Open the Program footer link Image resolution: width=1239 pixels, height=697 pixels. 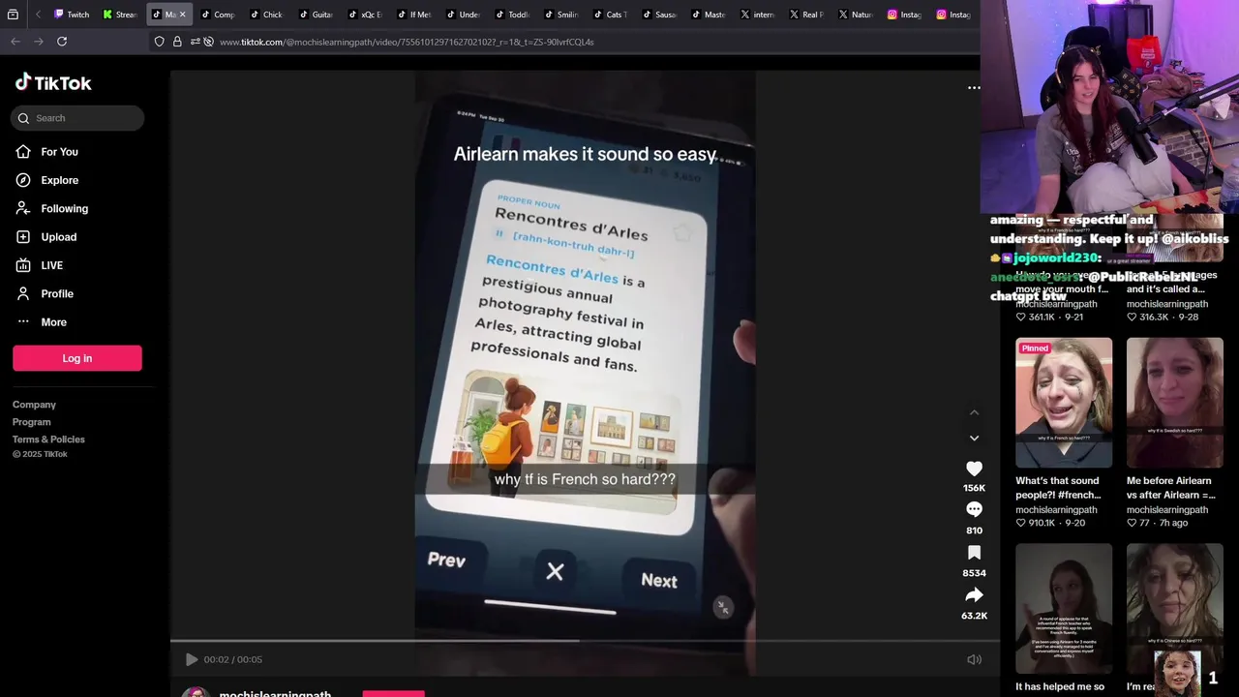(31, 422)
